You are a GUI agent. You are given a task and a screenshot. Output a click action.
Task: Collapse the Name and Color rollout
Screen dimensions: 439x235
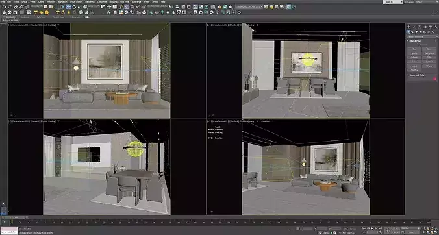(x=417, y=75)
